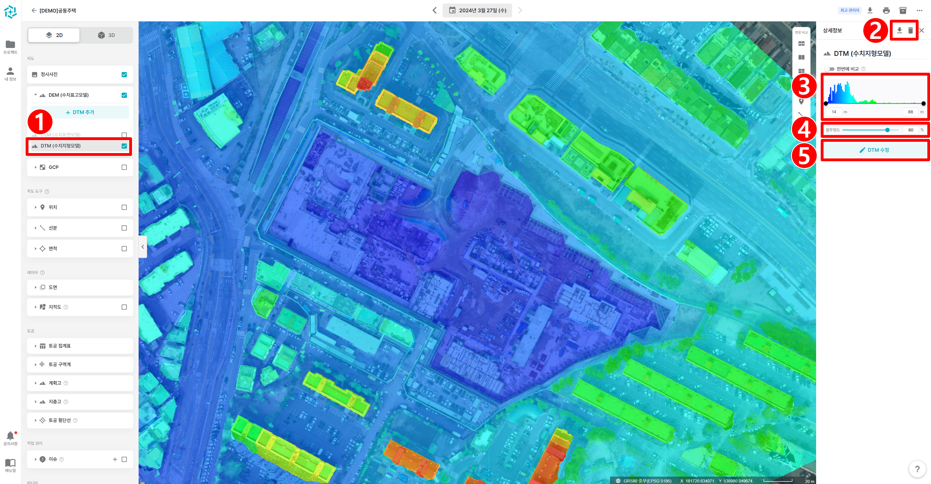This screenshot has height=484, width=931.
Task: Click the print icon in top toolbar
Action: 886,10
